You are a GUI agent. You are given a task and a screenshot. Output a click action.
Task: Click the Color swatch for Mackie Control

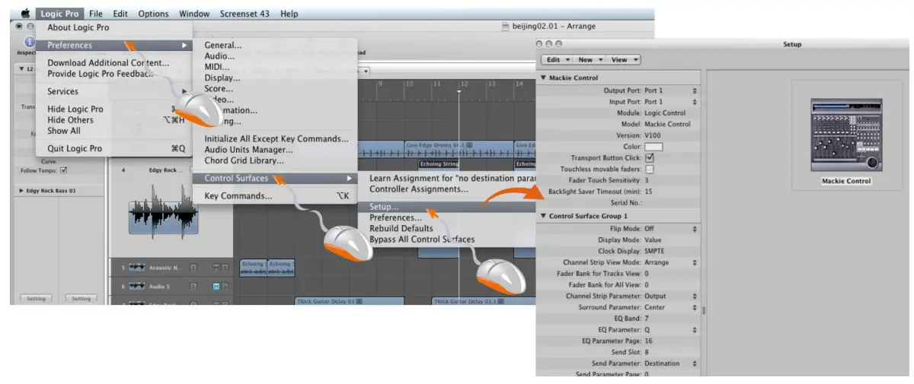click(x=654, y=146)
